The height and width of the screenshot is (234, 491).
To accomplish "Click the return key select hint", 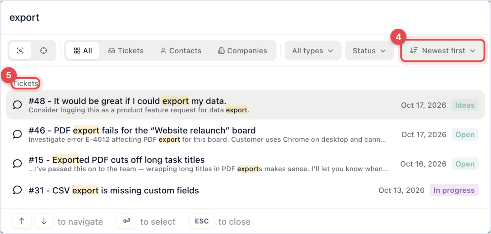I will click(x=127, y=222).
